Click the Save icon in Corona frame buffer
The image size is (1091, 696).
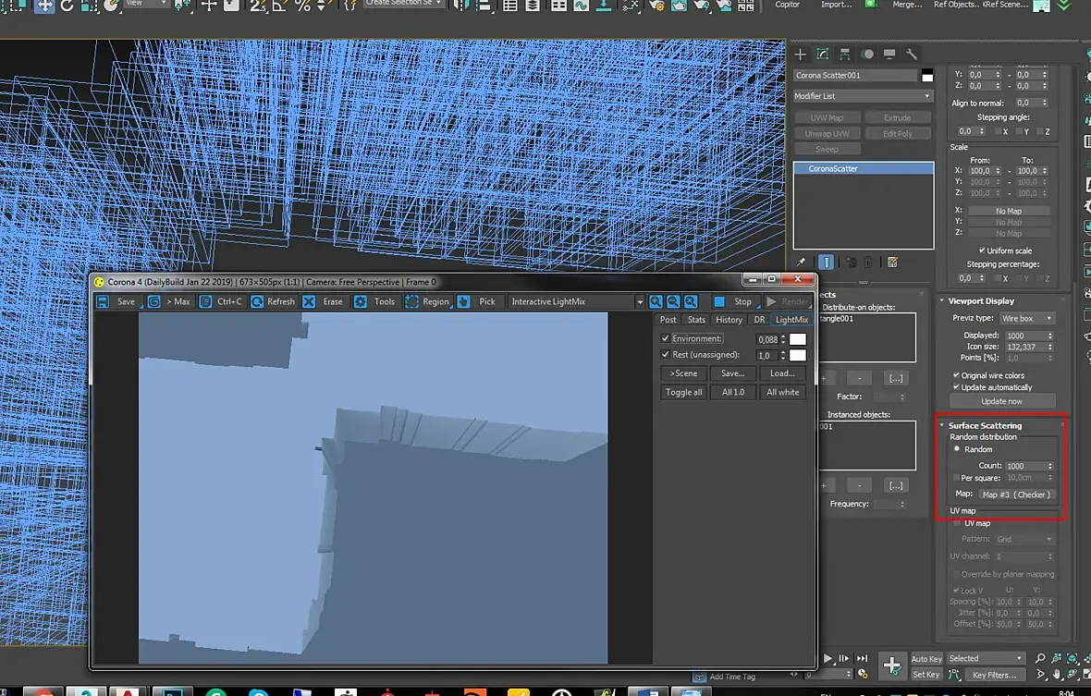point(104,301)
